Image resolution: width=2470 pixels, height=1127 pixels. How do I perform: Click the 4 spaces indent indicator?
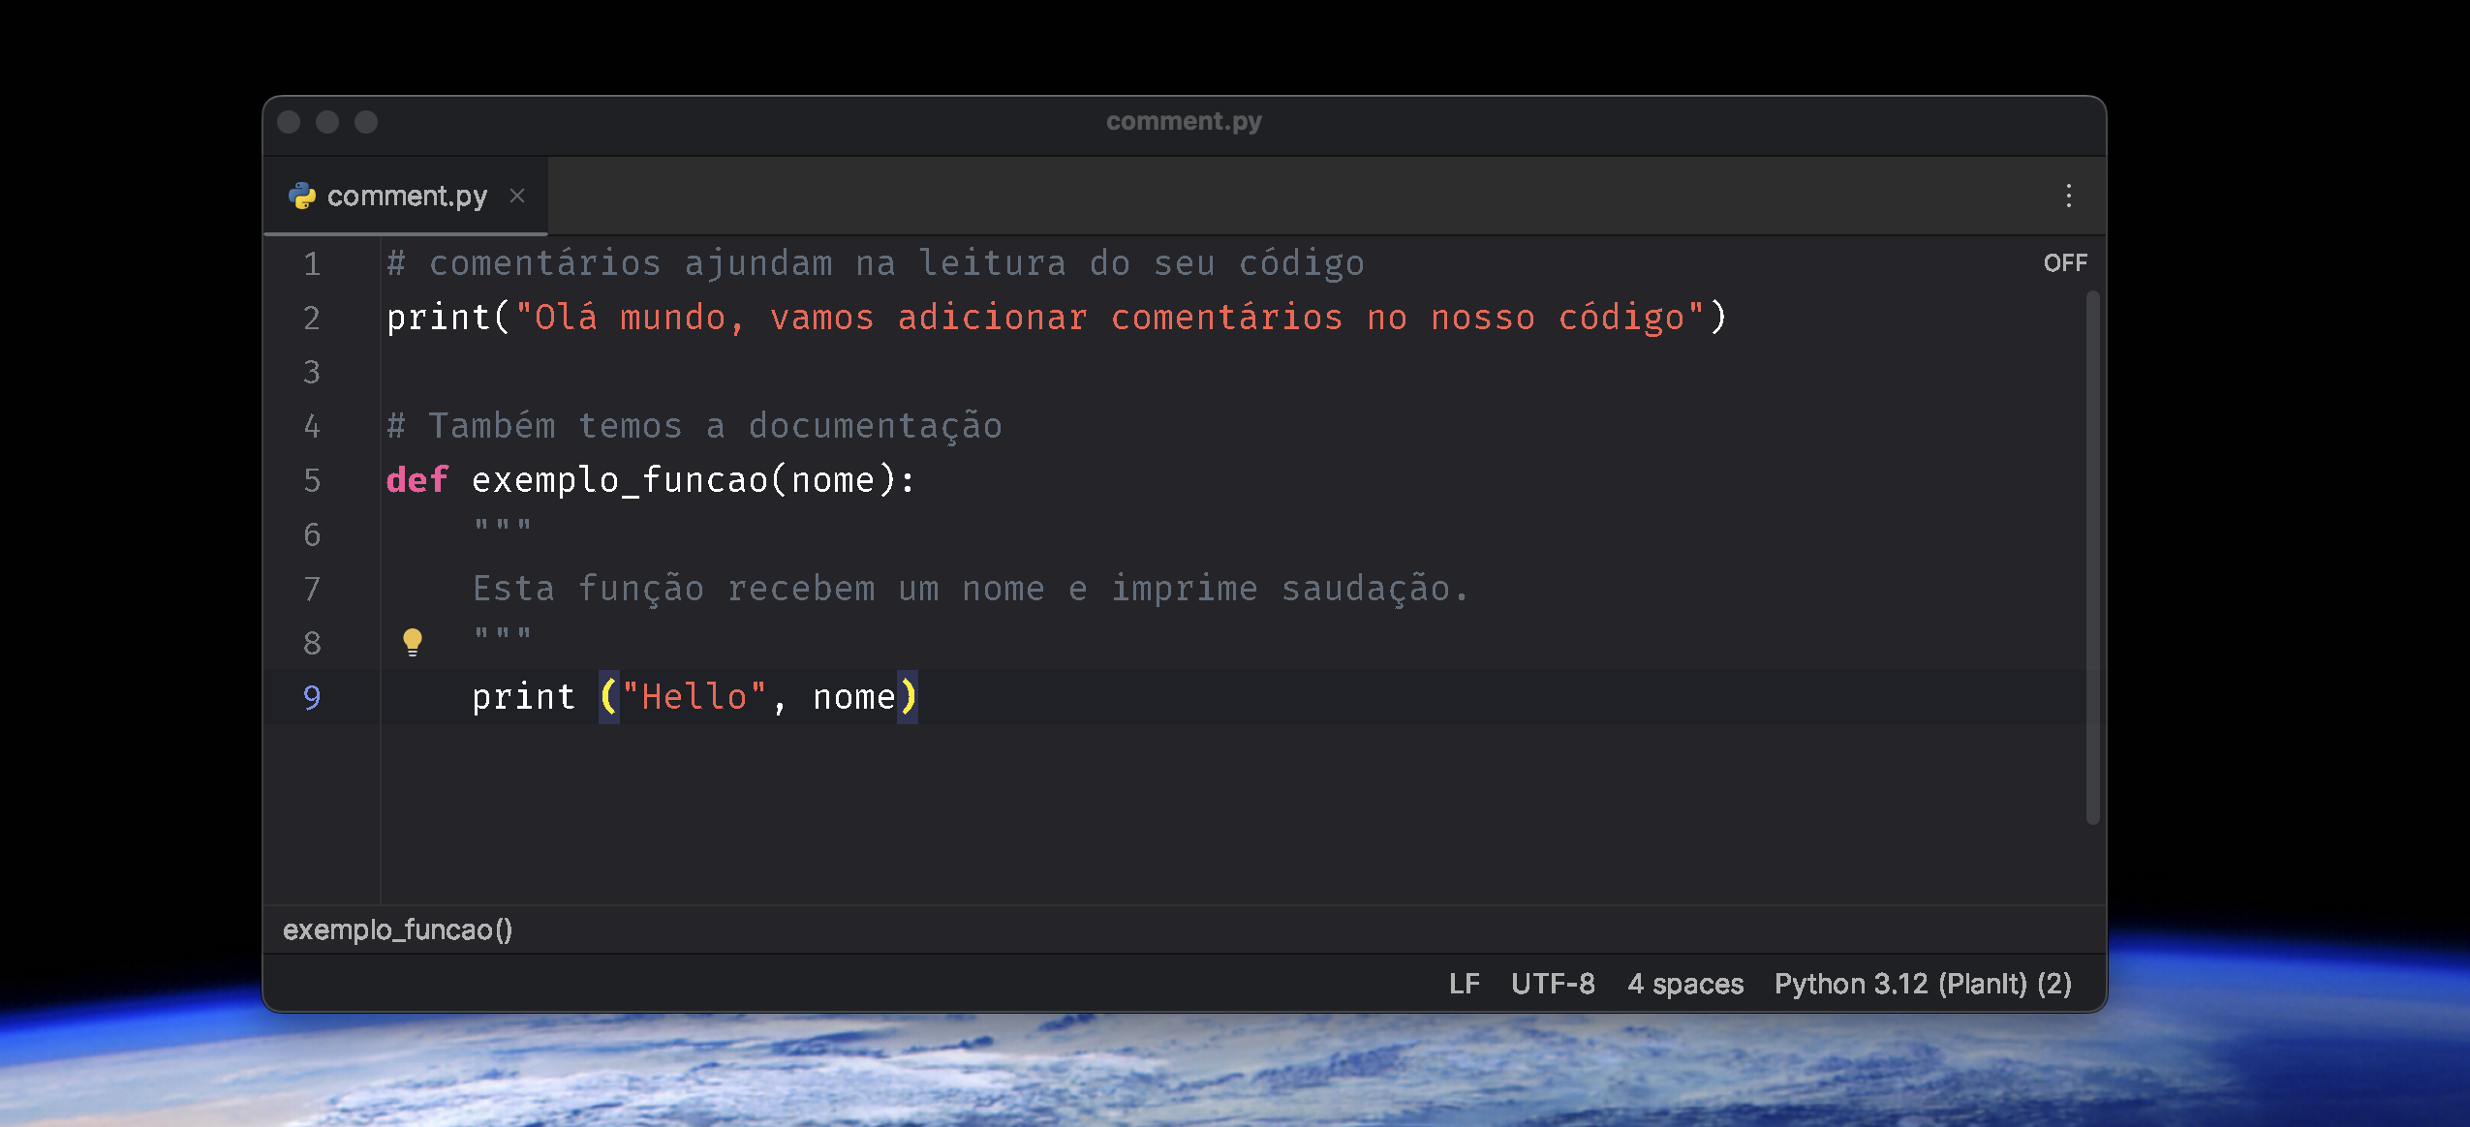(x=1684, y=983)
